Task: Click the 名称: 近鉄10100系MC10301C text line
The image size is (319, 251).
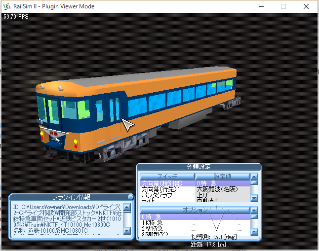Action: point(50,231)
